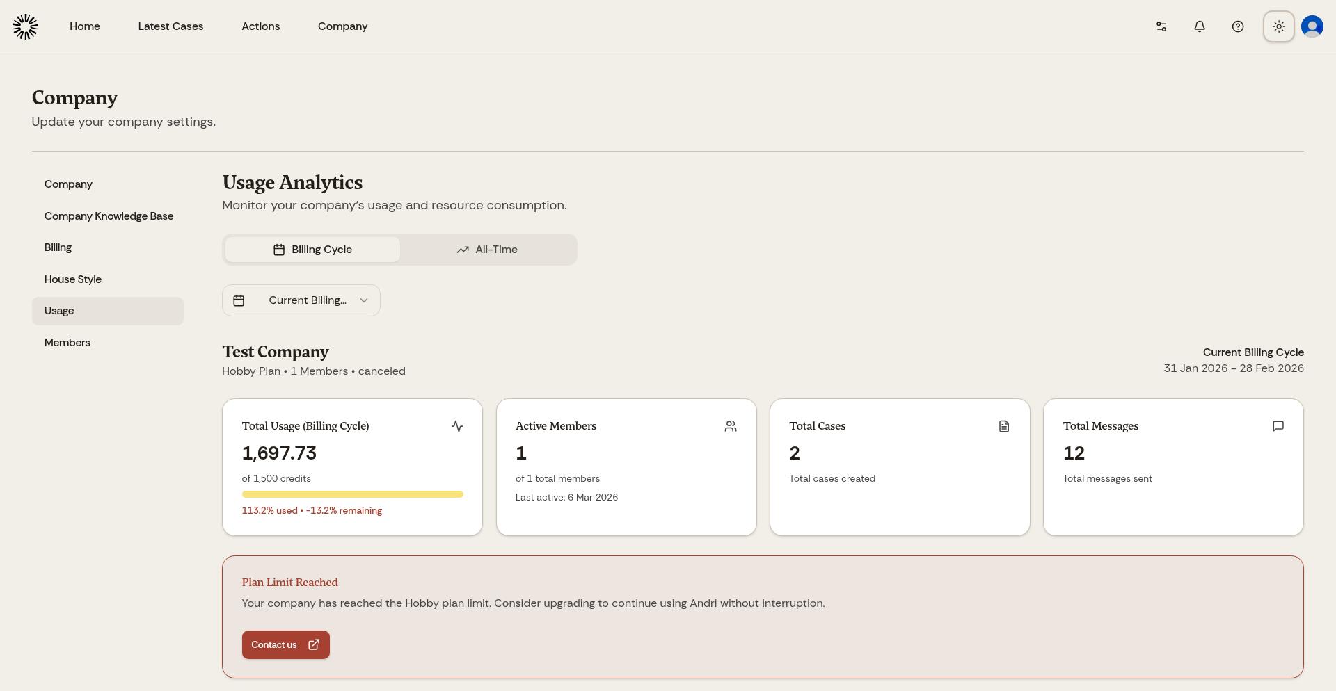This screenshot has width=1336, height=691.
Task: Click the activity icon on Total Usage card
Action: click(x=457, y=426)
